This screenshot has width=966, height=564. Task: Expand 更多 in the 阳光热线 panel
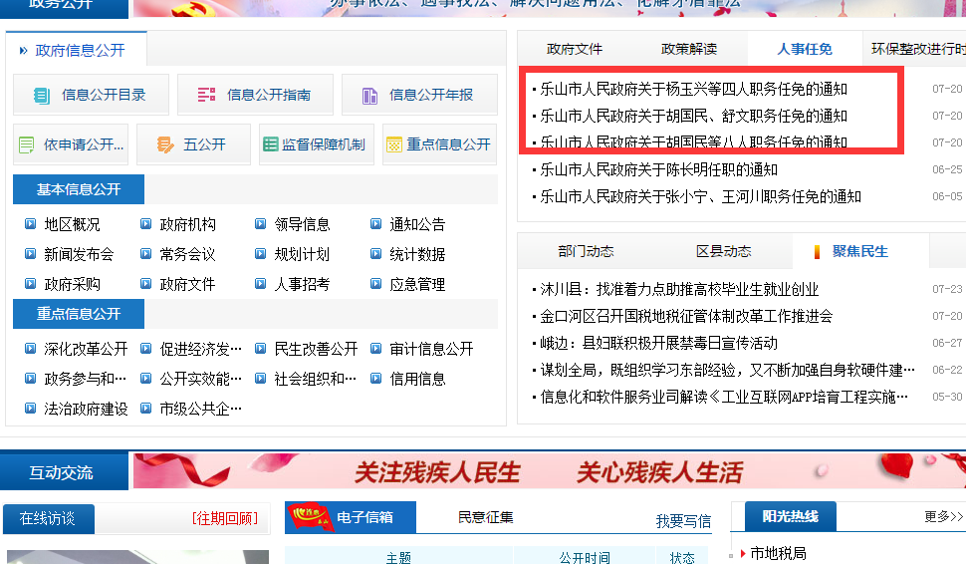[943, 516]
